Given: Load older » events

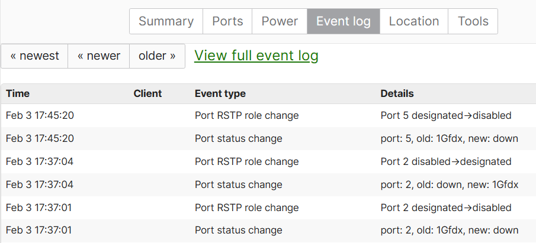Looking at the screenshot, I should pyautogui.click(x=157, y=56).
